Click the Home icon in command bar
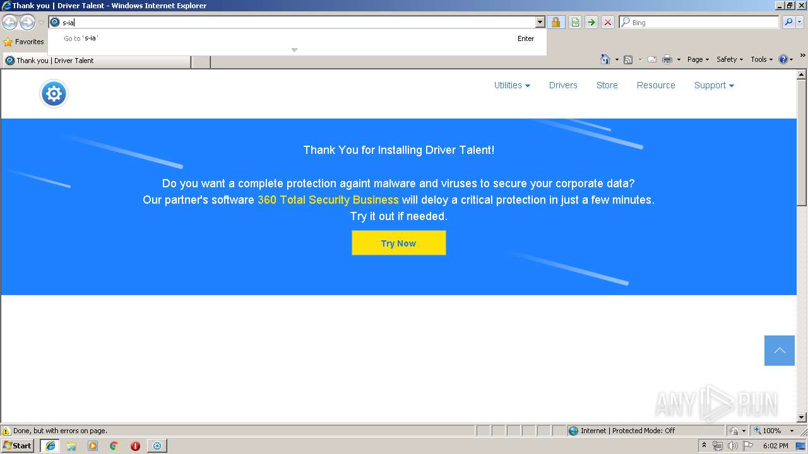Viewport: 808px width, 454px height. [605, 59]
